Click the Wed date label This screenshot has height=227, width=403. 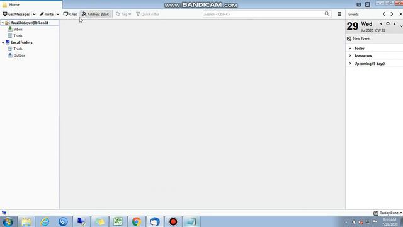coord(366,24)
